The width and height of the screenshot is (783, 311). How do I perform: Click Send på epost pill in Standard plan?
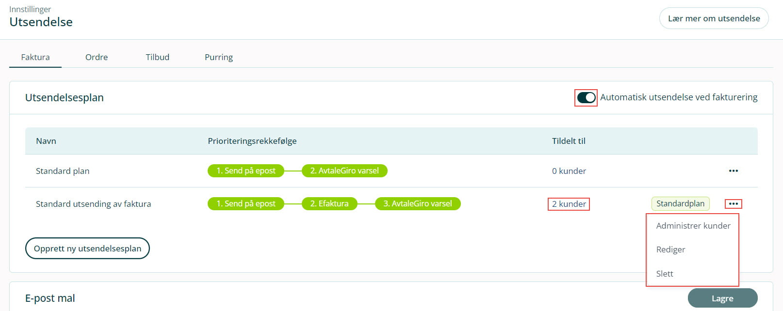click(245, 171)
